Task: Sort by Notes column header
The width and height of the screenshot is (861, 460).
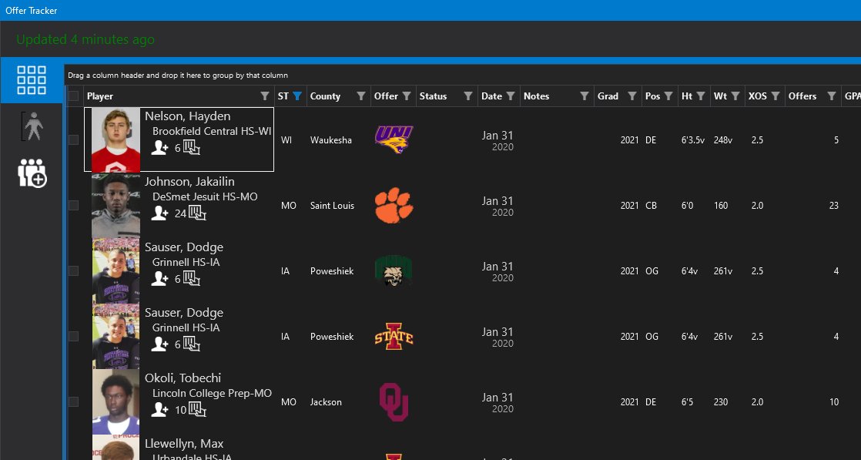Action: tap(537, 96)
